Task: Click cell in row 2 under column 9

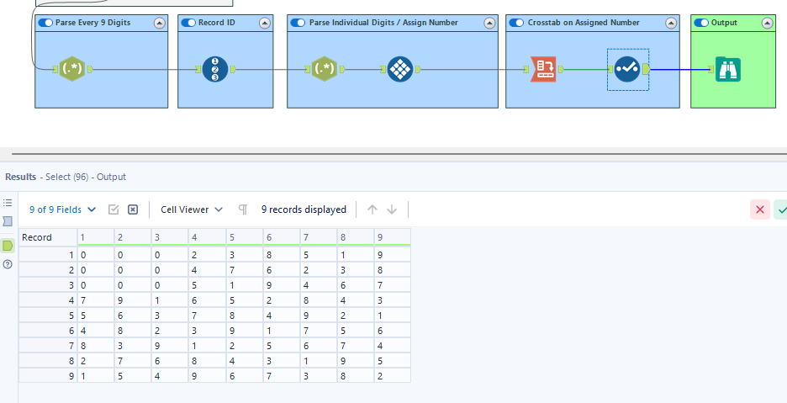Action: (x=393, y=270)
